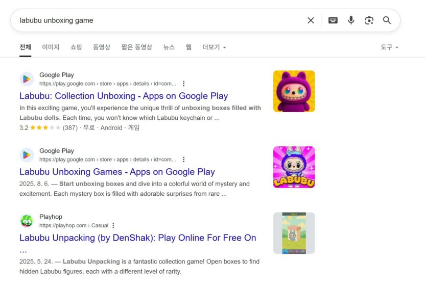Image resolution: width=425 pixels, height=286 pixels.
Task: Open the three-dot menu beside the Playhop URL
Action: tap(113, 225)
